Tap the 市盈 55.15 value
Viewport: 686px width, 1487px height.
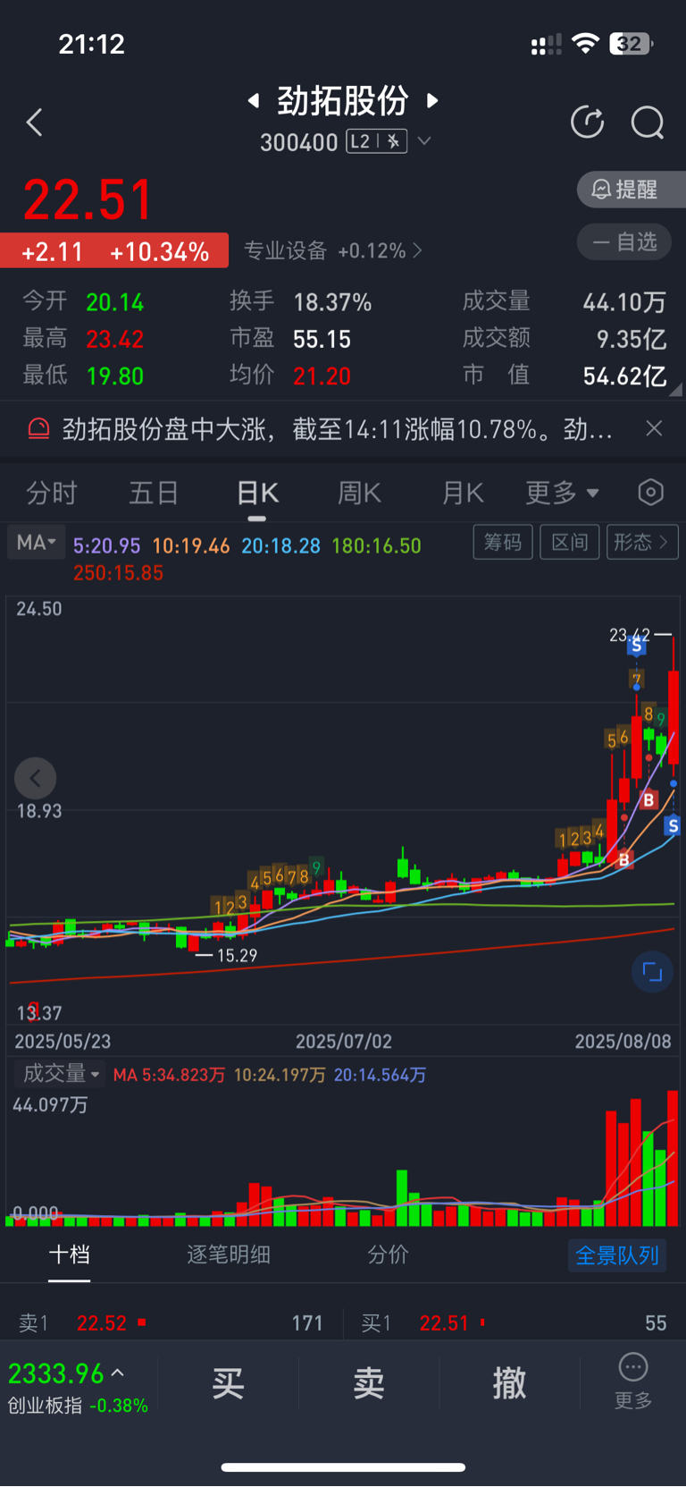322,340
